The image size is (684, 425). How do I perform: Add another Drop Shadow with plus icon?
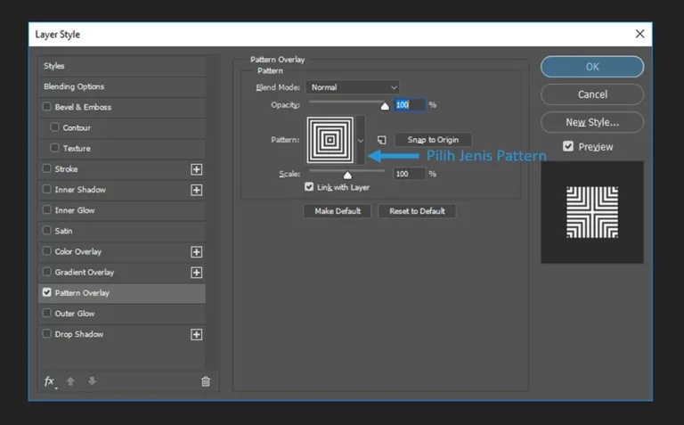[196, 335]
